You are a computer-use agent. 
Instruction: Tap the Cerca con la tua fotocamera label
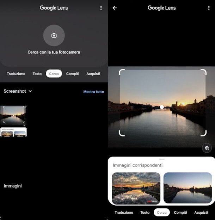pyautogui.click(x=54, y=52)
